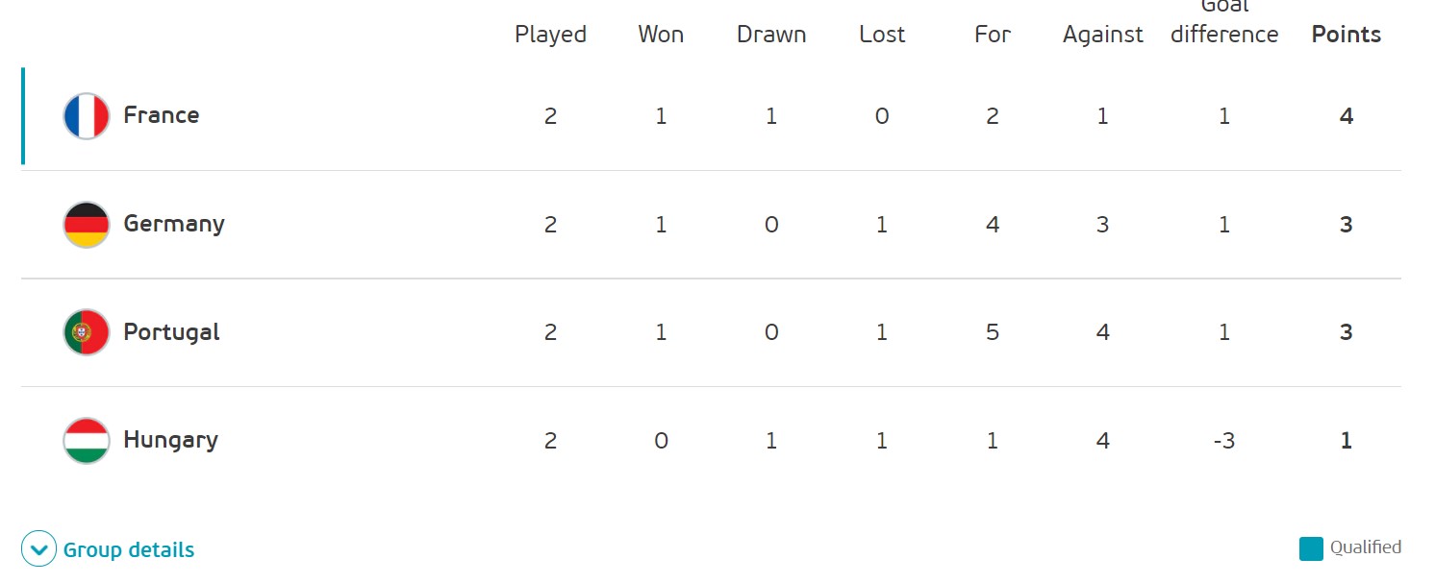Open the Hungary team name link
This screenshot has height=583, width=1435.
[170, 441]
